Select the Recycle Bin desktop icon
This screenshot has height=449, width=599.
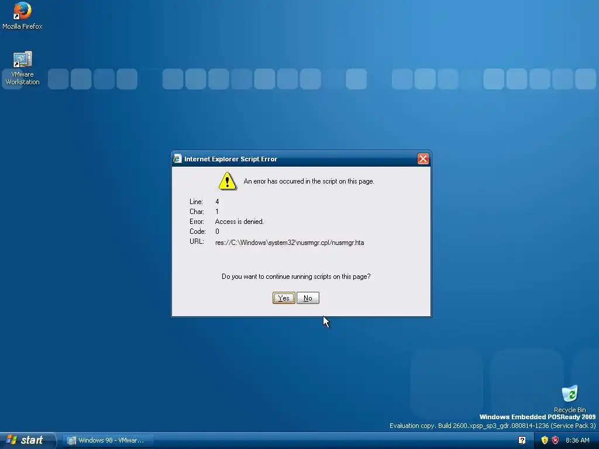(x=570, y=399)
